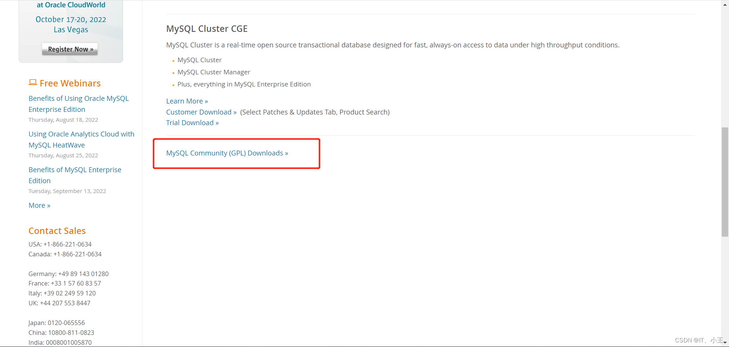729x347 pixels.
Task: Click the 'at Oracle CloudWorld' banner text
Action: [x=71, y=5]
